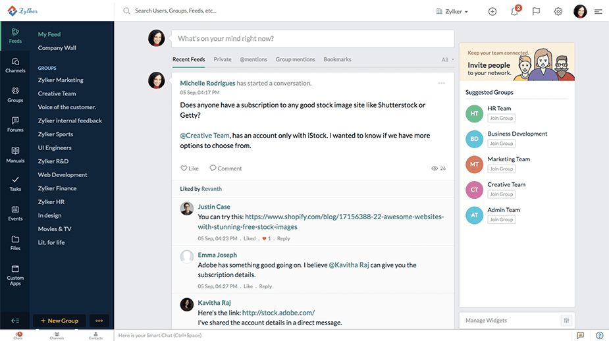Open Manuals in the sidebar
The height and width of the screenshot is (341, 609).
[15, 154]
